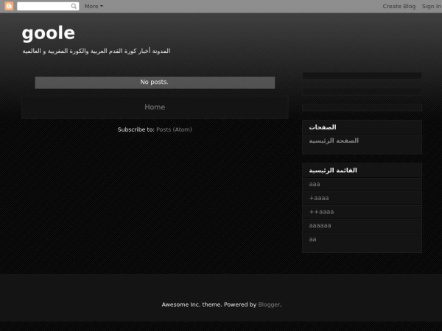
Task: Click the القائمة الرئيسية widget heading
Action: pyautogui.click(x=333, y=171)
